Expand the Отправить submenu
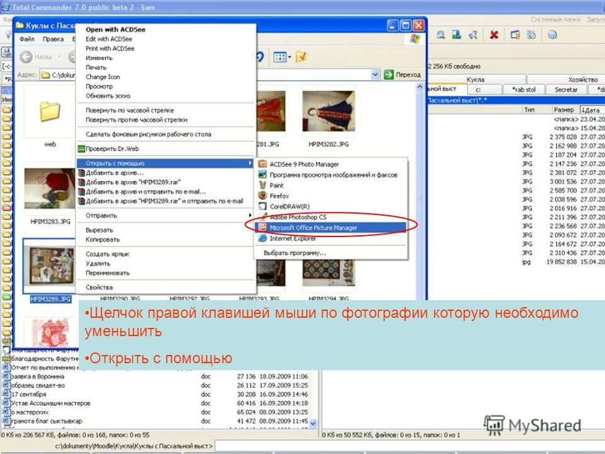Viewport: 605px width, 454px height. [166, 216]
